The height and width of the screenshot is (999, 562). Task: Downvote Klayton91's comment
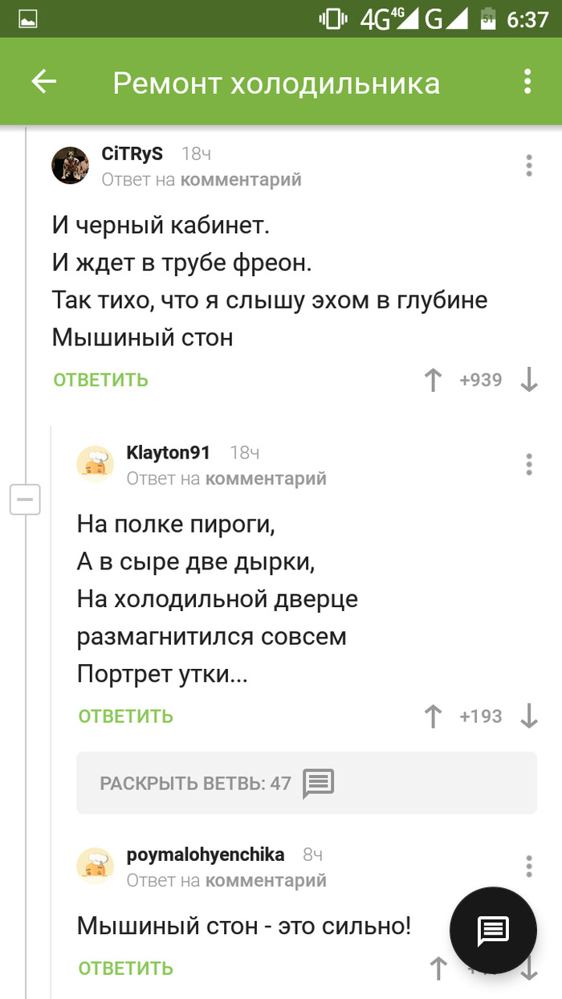(x=529, y=716)
